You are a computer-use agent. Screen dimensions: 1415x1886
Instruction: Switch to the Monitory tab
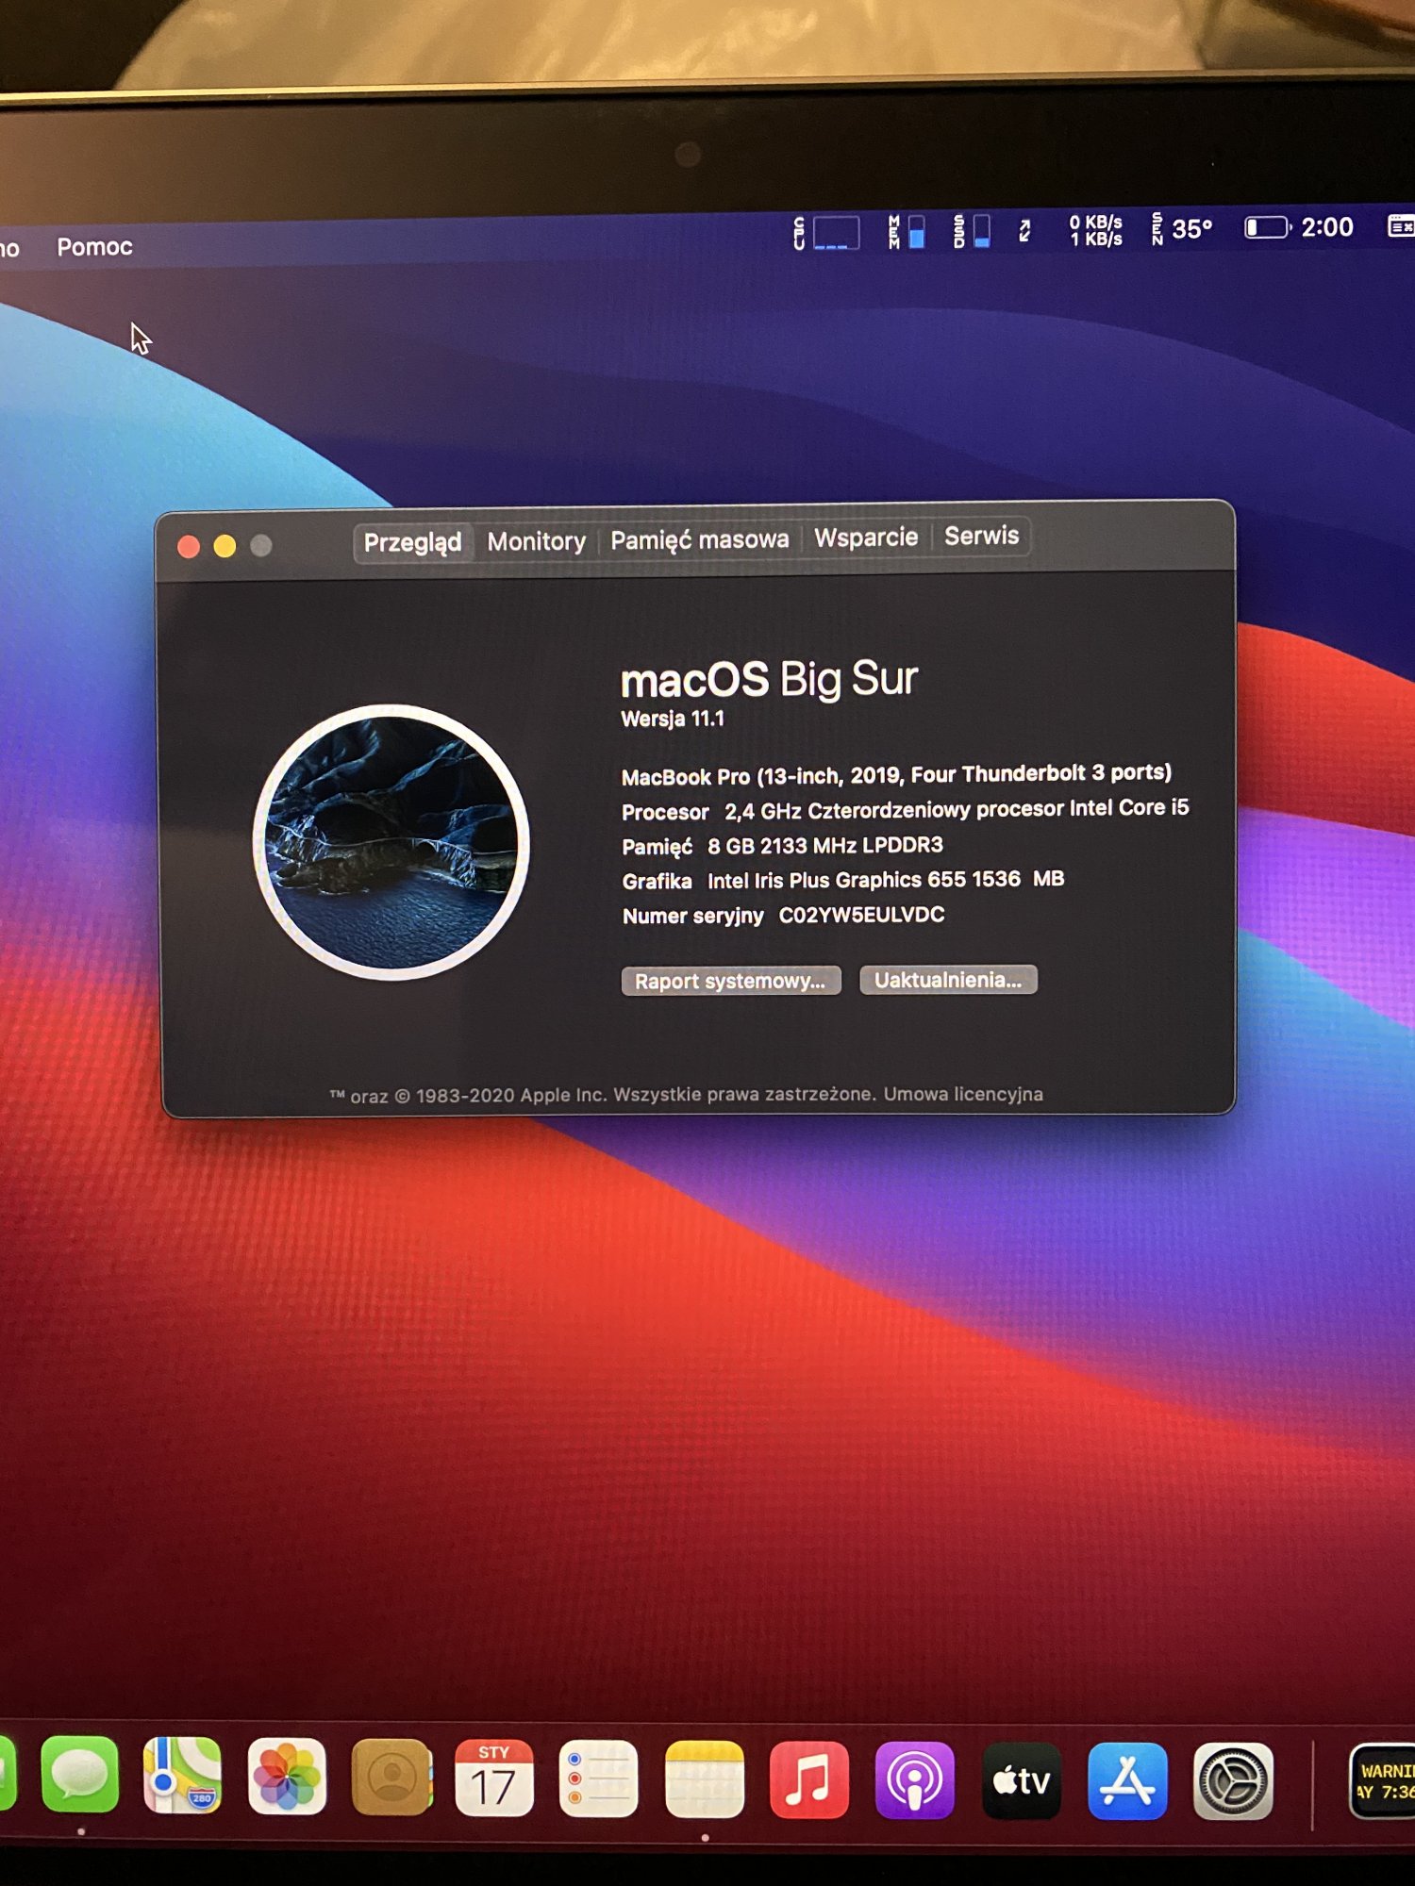[x=536, y=541]
